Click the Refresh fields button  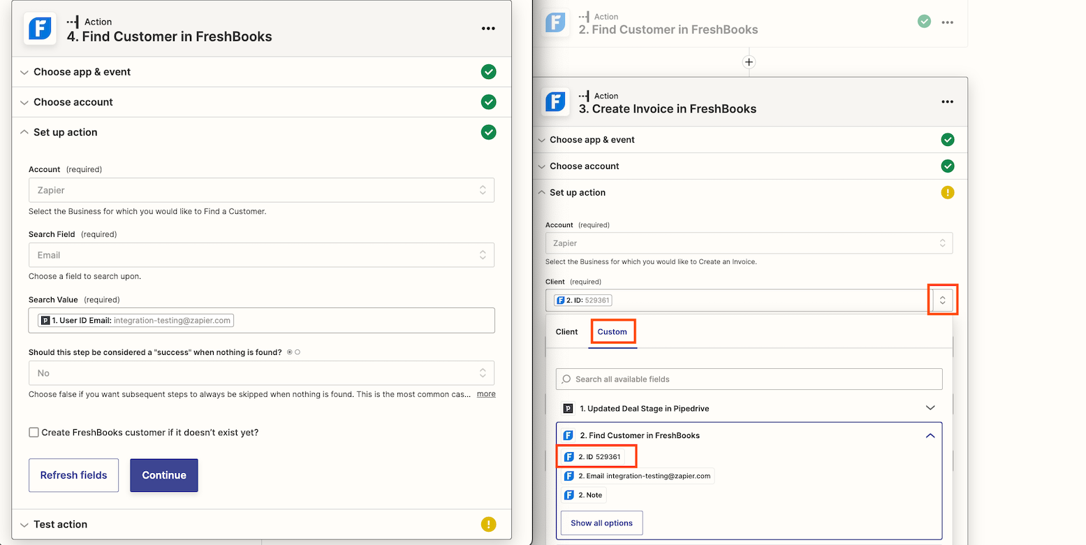[x=74, y=475]
